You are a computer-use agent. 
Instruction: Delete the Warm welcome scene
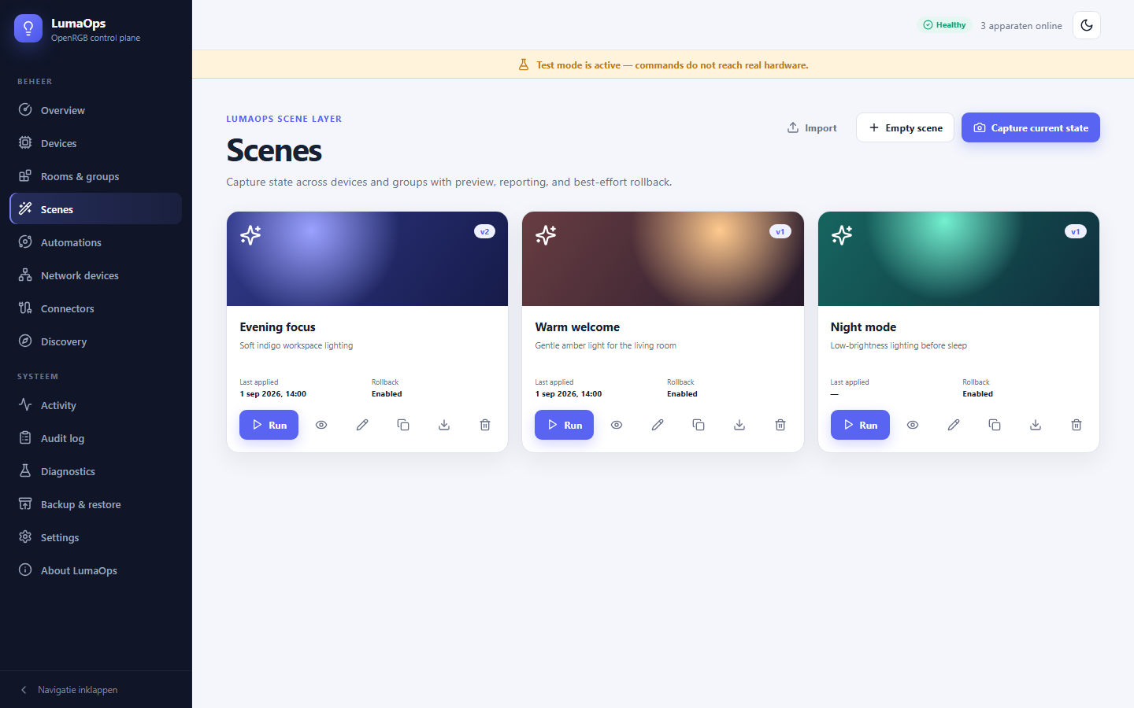(780, 425)
